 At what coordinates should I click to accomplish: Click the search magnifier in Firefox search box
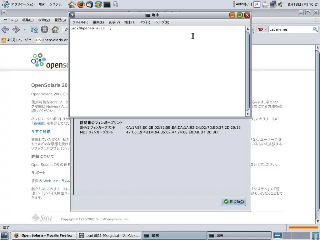click(x=315, y=29)
